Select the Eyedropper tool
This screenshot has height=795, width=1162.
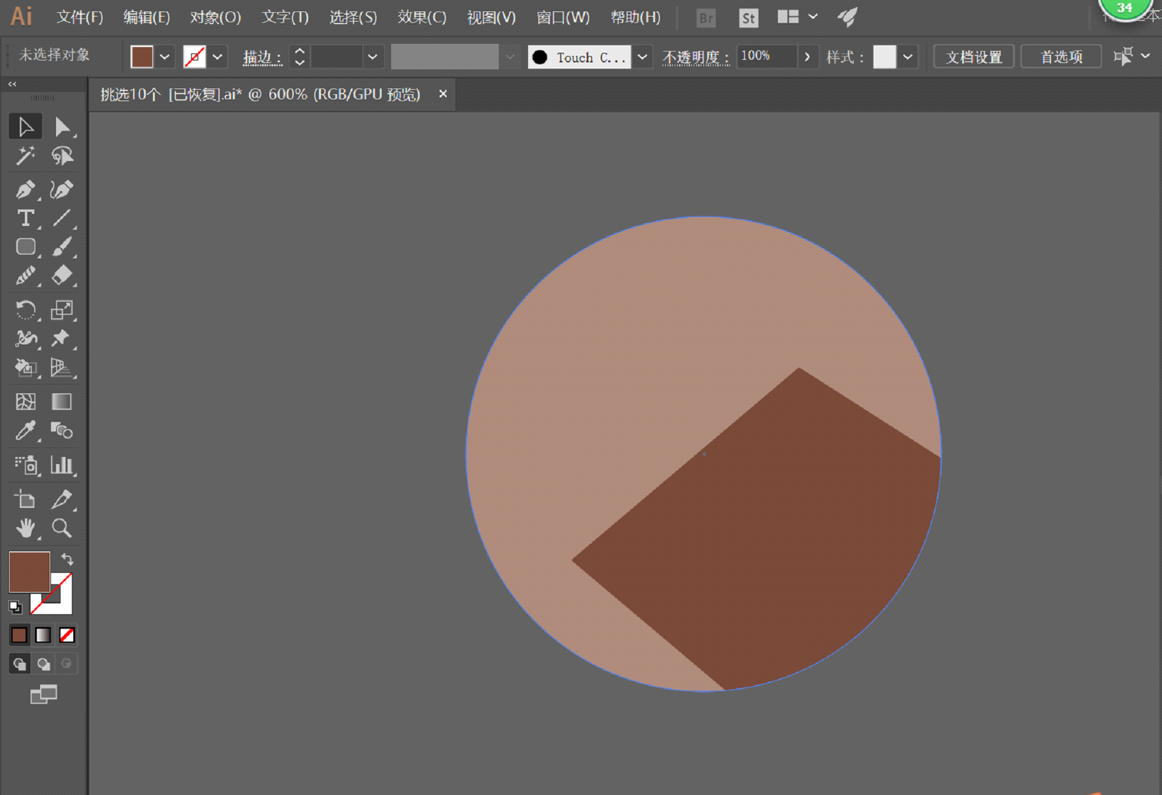pos(25,431)
